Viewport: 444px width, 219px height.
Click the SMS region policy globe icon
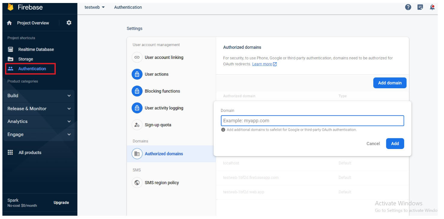pos(137,183)
